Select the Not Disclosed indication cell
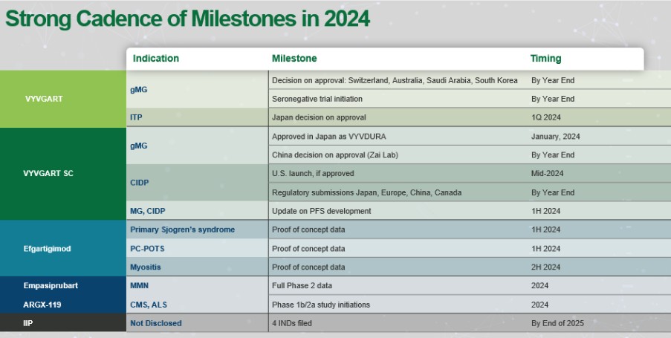The height and width of the screenshot is (338, 671). pyautogui.click(x=156, y=323)
